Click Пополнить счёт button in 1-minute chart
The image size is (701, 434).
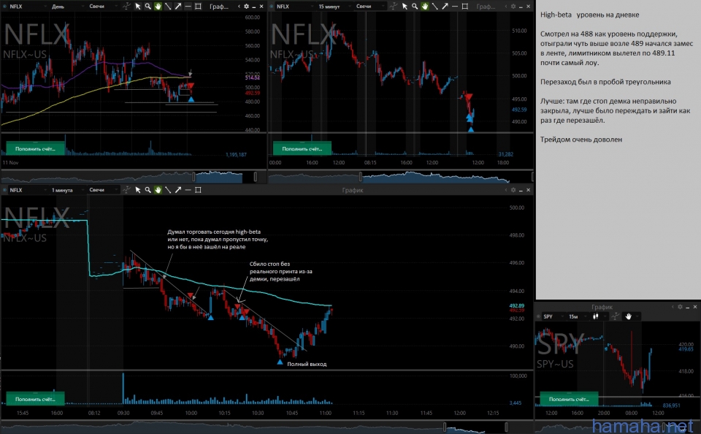point(35,399)
